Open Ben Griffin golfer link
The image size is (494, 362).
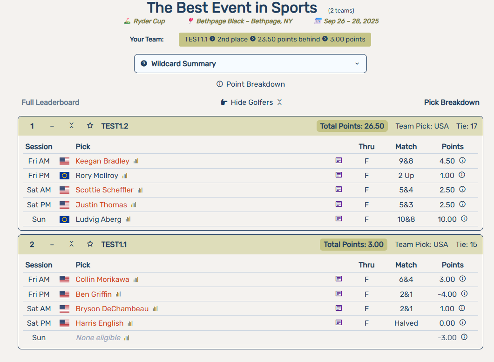click(x=94, y=294)
